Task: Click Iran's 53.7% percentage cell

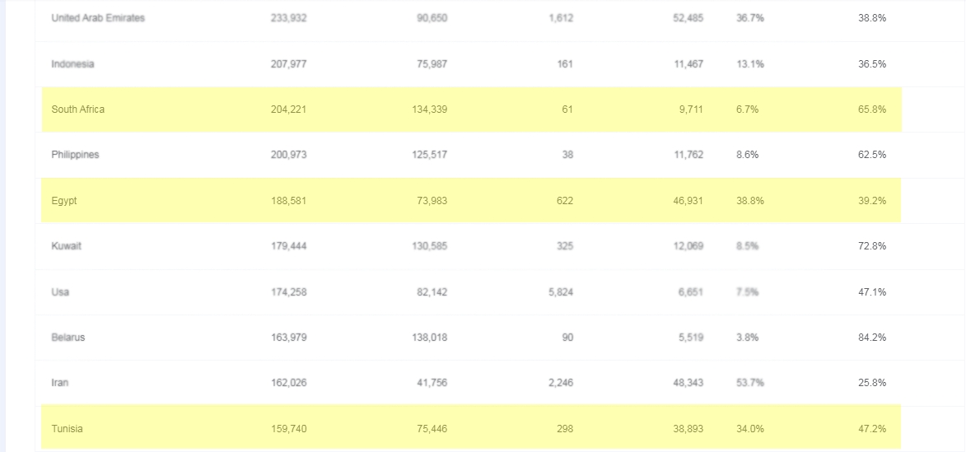Action: [x=749, y=383]
